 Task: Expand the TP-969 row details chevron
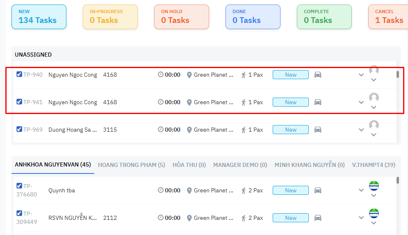pos(361,130)
